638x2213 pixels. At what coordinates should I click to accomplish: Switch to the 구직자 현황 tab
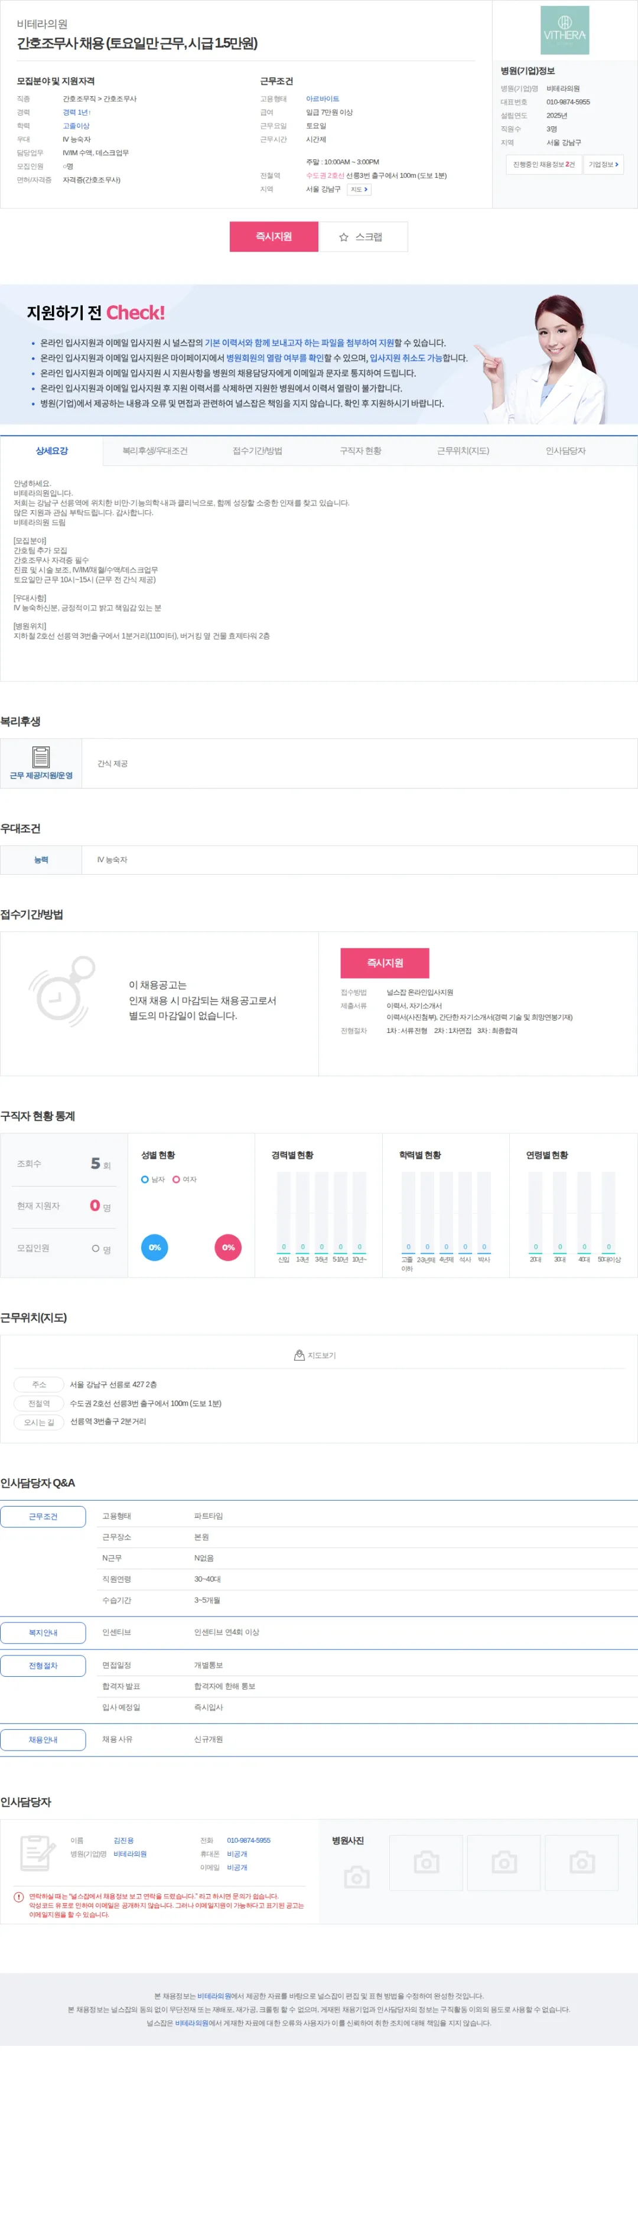point(360,451)
